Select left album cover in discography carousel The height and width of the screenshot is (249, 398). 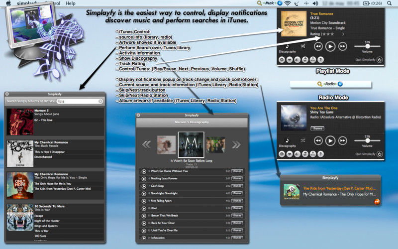click(167, 145)
